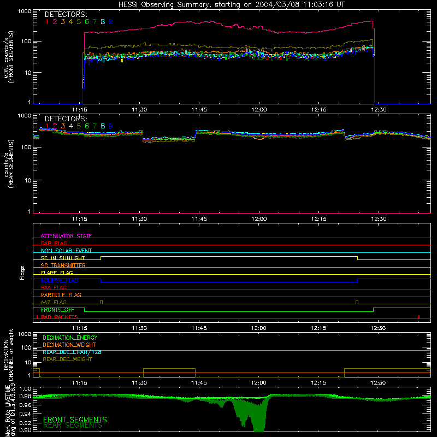The width and height of the screenshot is (437, 437).
Task: Click the REAR_DEC_CHAN/128 legend label
Action: point(72,352)
